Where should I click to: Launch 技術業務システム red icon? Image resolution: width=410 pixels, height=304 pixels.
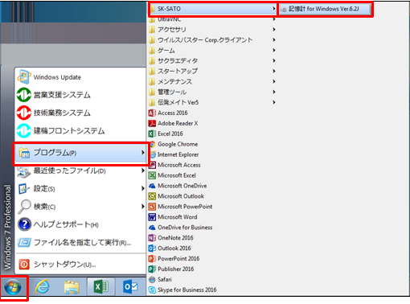point(24,113)
